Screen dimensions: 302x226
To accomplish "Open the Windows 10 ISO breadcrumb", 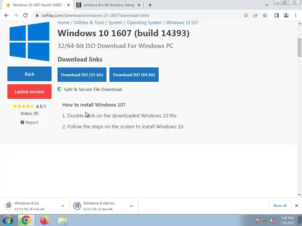I will pos(182,22).
